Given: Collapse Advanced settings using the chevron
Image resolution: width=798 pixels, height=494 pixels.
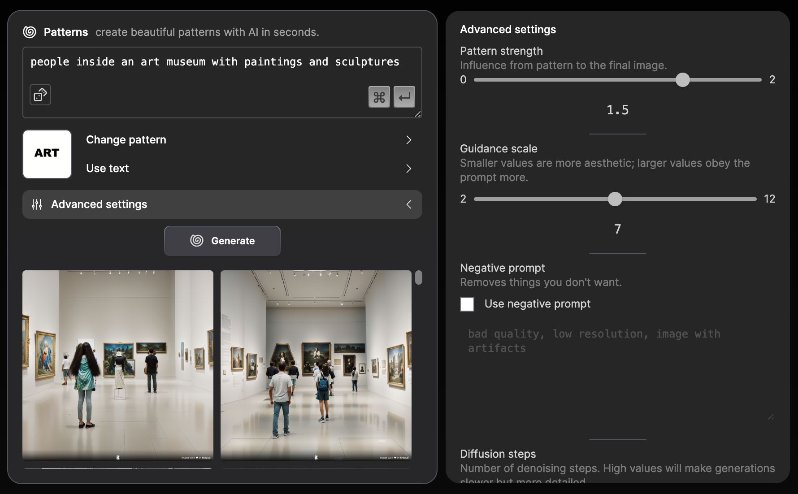Looking at the screenshot, I should [x=408, y=204].
